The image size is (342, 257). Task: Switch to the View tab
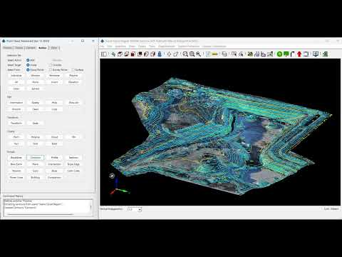click(54, 48)
